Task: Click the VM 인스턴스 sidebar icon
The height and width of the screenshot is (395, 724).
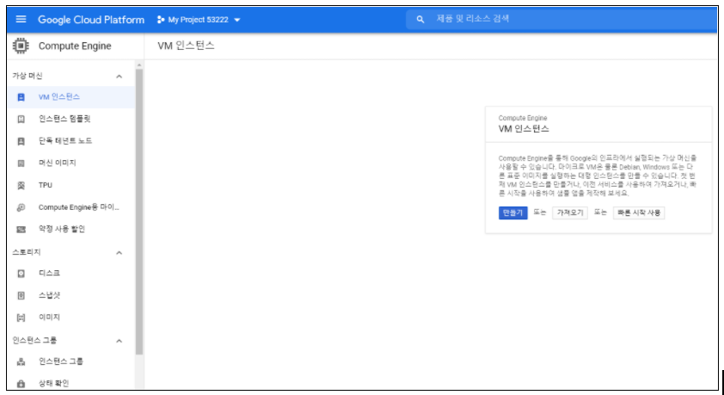Action: pyautogui.click(x=21, y=96)
